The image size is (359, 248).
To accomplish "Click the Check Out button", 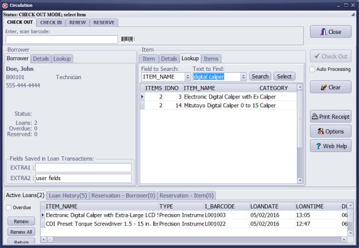I will [331, 56].
